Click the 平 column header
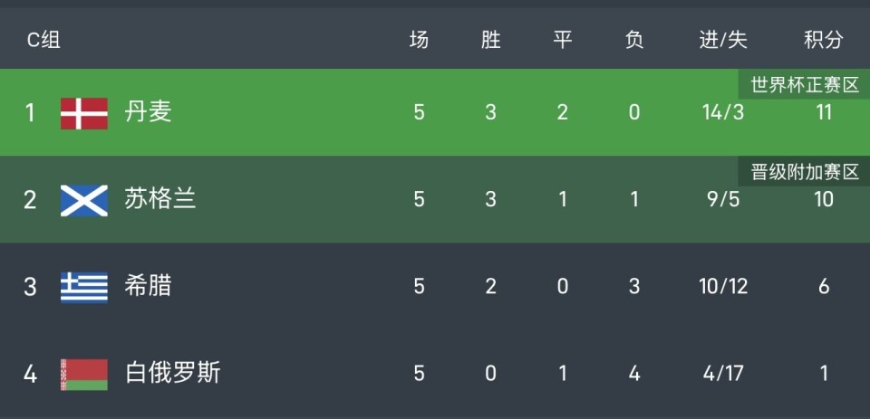Viewport: 870px width, 419px height. [563, 40]
